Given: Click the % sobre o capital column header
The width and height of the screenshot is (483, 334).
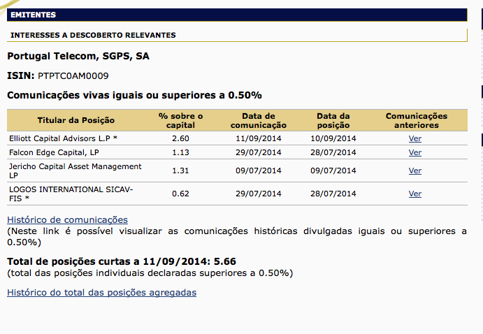Looking at the screenshot, I should pyautogui.click(x=180, y=120).
